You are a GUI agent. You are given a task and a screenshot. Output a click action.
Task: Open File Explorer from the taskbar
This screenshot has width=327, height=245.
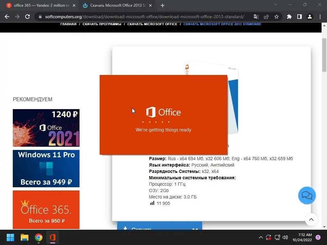pos(24,237)
